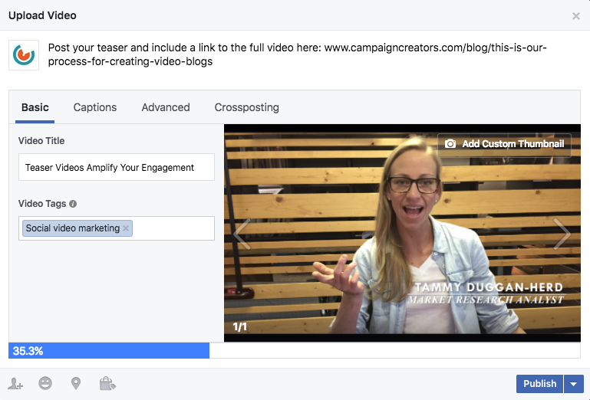The image size is (590, 400).
Task: Click the post description text area
Action: (x=307, y=54)
